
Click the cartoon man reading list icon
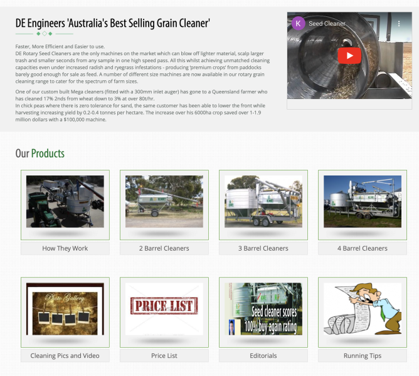(x=363, y=309)
